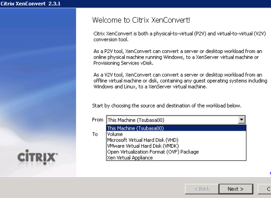Image resolution: width=271 pixels, height=198 pixels.
Task: Choose "Volume" from the source list
Action: pyautogui.click(x=176, y=134)
